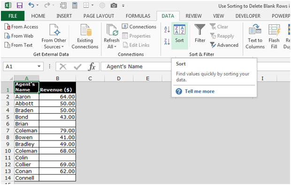The image size is (291, 185).
Task: Open Existing Connections
Action: click(85, 36)
